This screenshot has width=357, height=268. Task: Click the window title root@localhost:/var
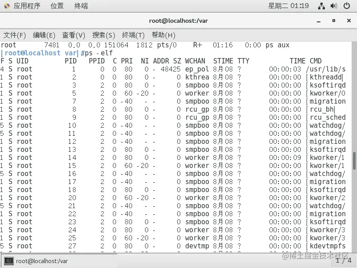click(178, 21)
